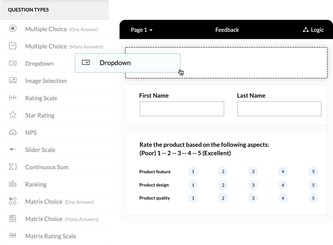Screen dimensions: 333x245
Task: Select 5 for Product design
Action: 313,185
